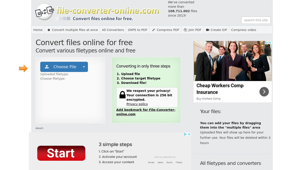Screen dimensions: 304x170
Task: Click the 'Choose filetype:' label
Action: pos(53,79)
